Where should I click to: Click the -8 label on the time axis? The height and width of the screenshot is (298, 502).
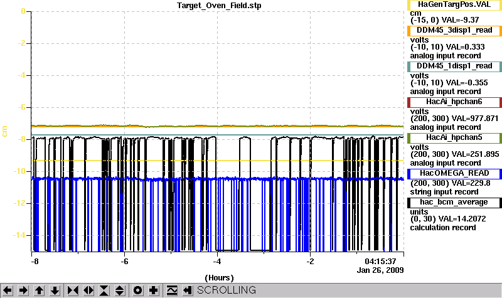tap(35, 261)
